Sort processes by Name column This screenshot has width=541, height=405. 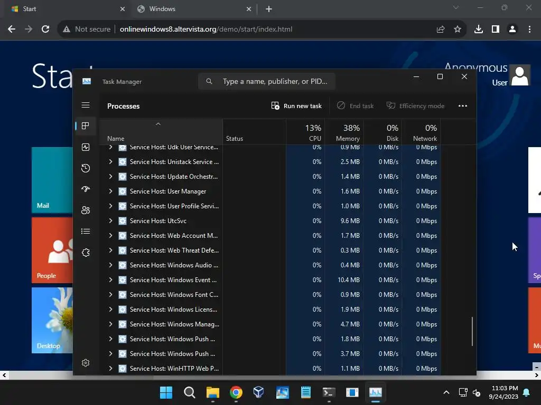tap(161, 132)
